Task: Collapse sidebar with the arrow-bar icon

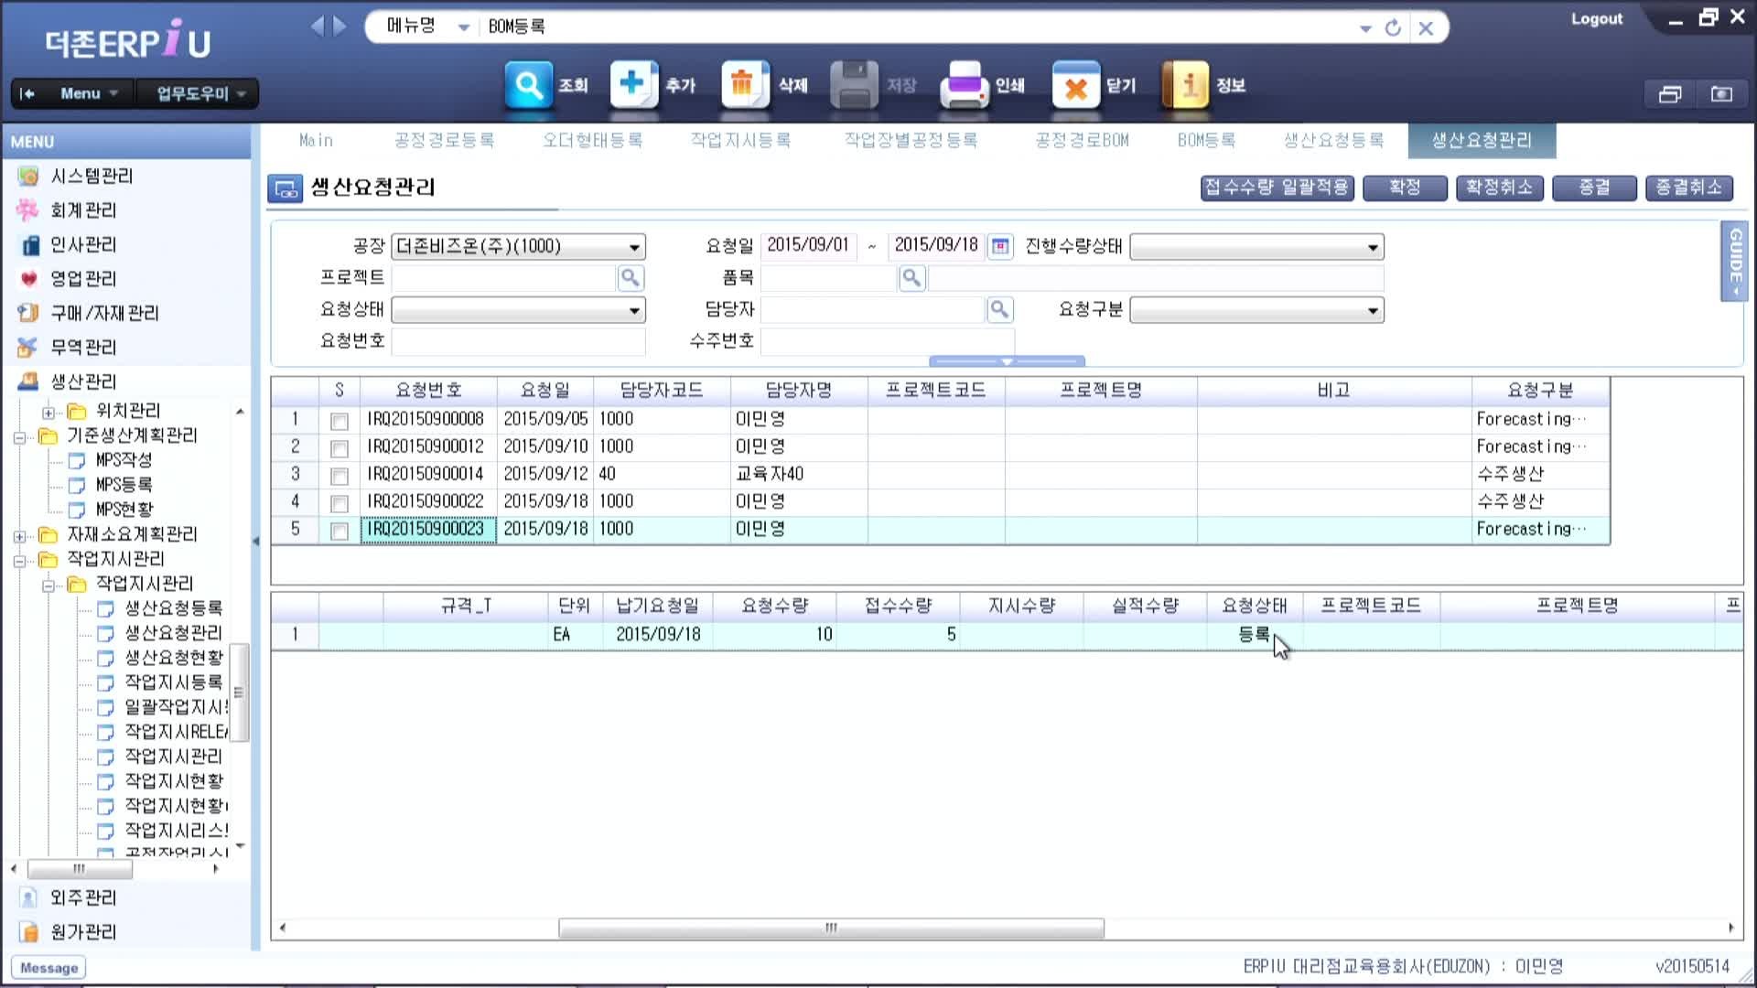Action: [x=27, y=93]
